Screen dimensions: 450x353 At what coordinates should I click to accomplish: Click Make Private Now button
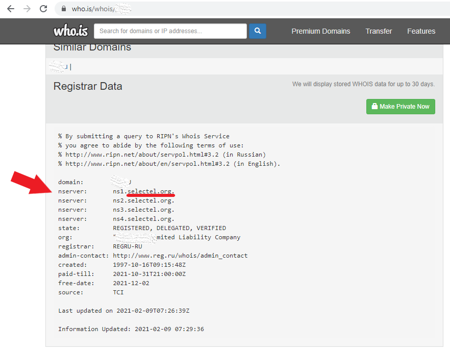coord(401,107)
